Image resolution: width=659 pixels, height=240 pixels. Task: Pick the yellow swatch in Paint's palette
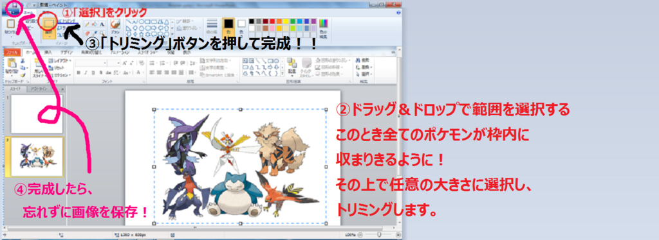click(286, 21)
